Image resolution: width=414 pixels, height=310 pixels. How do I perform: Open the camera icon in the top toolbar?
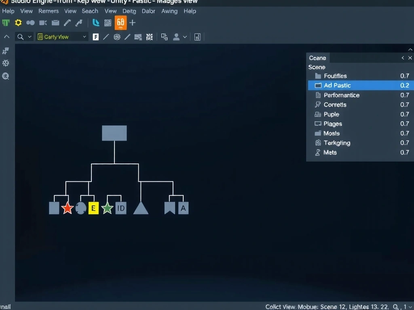(42, 23)
